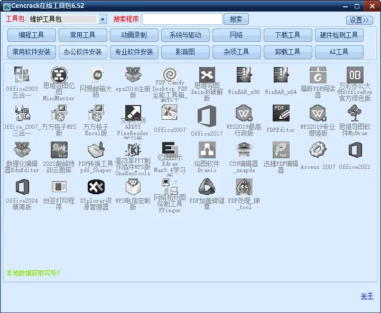Open Office2021 icon
Viewport: 381px width, 313px height.
pos(355,150)
